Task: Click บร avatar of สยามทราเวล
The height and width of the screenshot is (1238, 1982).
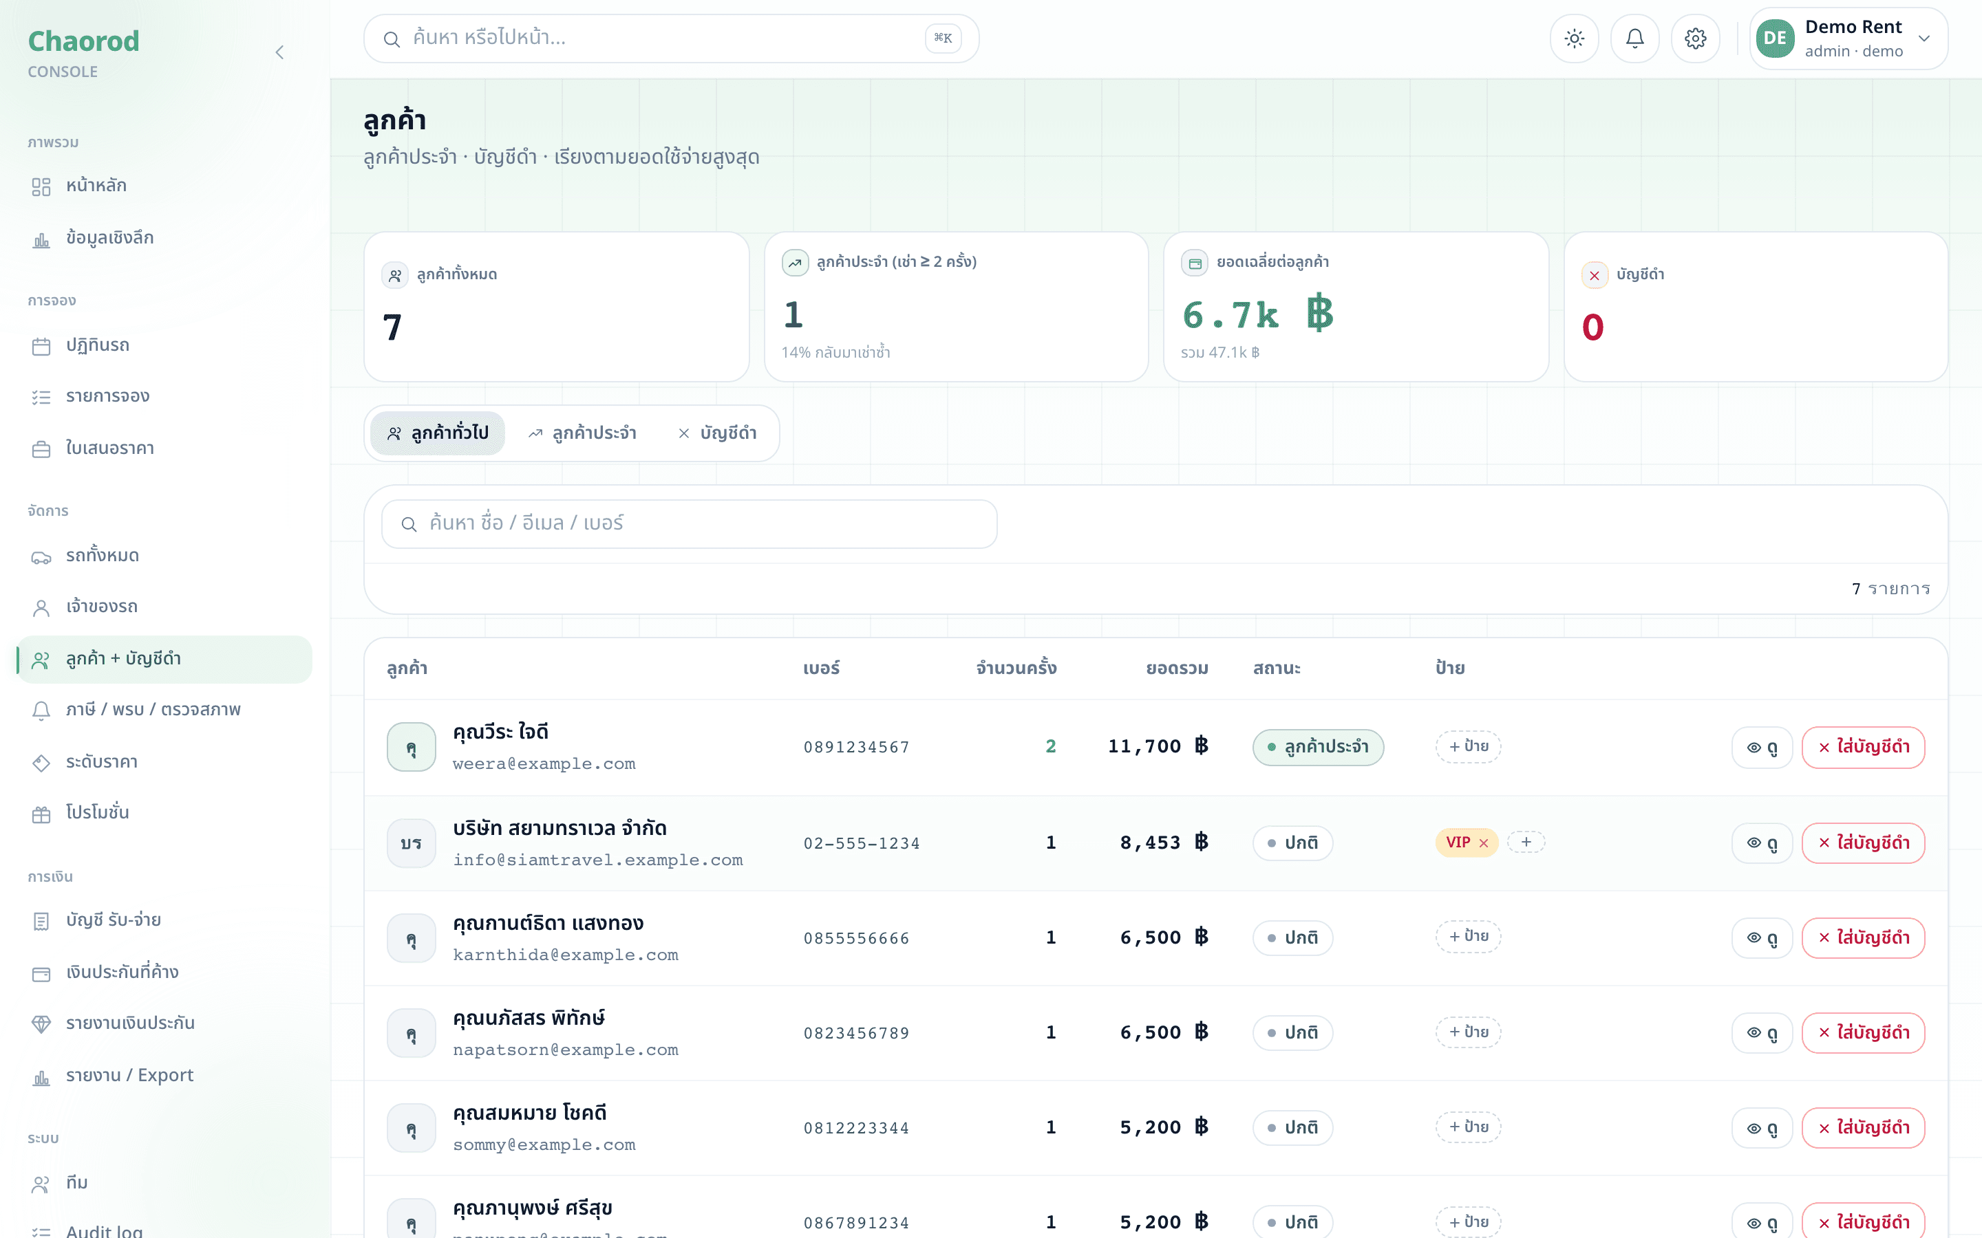Action: [411, 843]
